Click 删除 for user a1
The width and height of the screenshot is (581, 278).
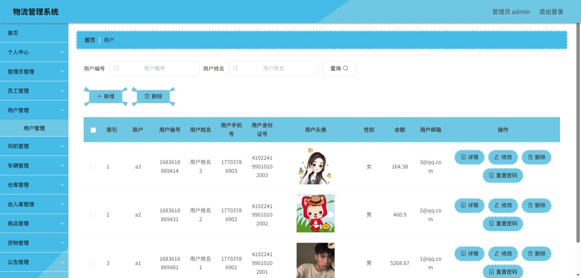(537, 254)
